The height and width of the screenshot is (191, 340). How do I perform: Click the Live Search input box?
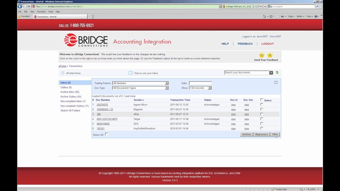tap(291, 6)
